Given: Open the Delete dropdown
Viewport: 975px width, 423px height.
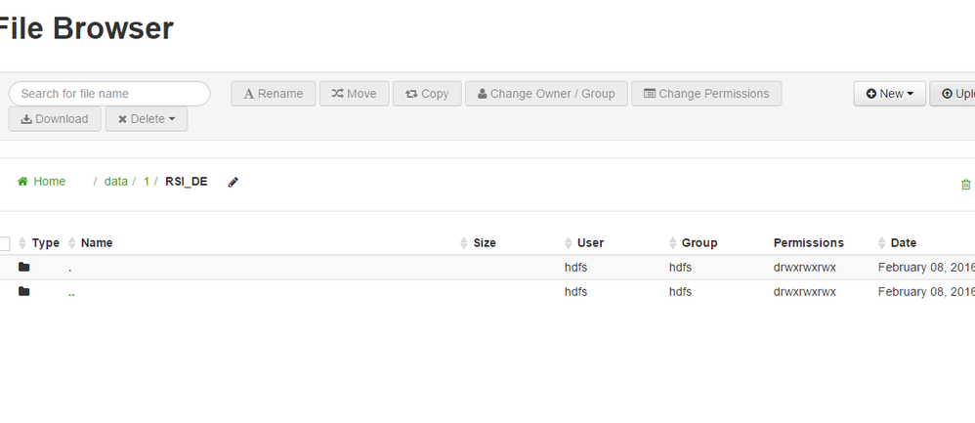Looking at the screenshot, I should point(147,119).
